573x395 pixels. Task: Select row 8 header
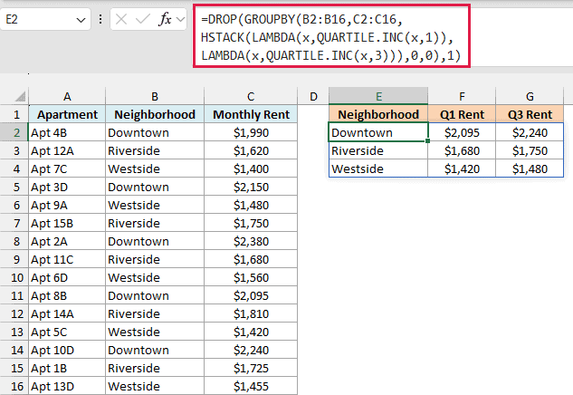pos(14,241)
